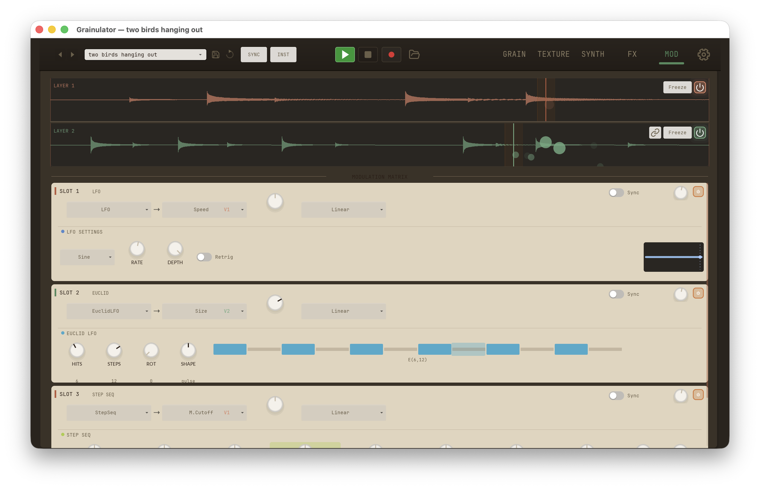Screen dimensions: 760x489
Task: Click the LFO waveform preview display
Action: click(673, 257)
